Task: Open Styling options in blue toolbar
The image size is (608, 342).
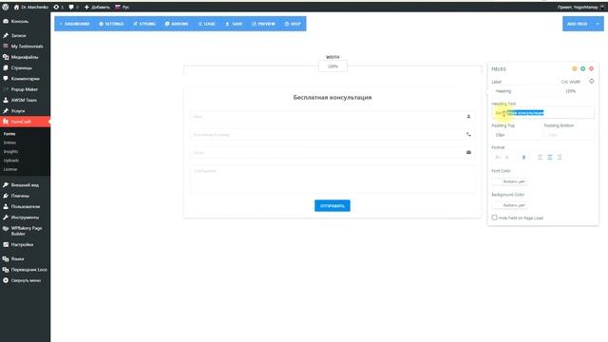Action: 144,24
